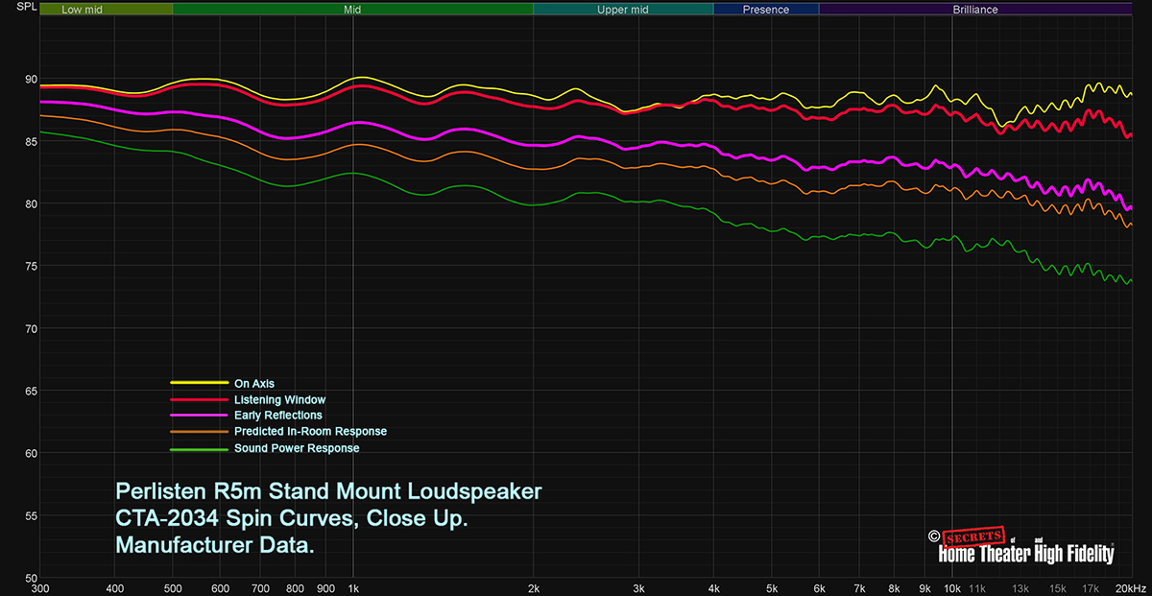Switch to the Upper mid band
The width and height of the screenshot is (1152, 596).
623,10
